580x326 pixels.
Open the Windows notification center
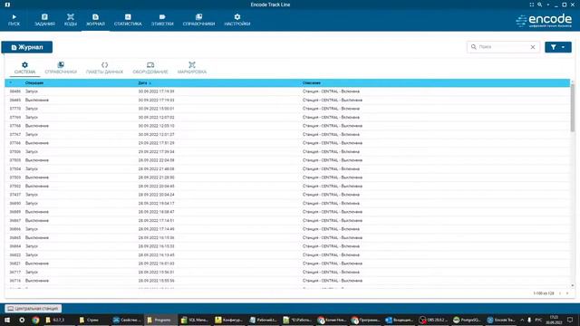pos(570,320)
